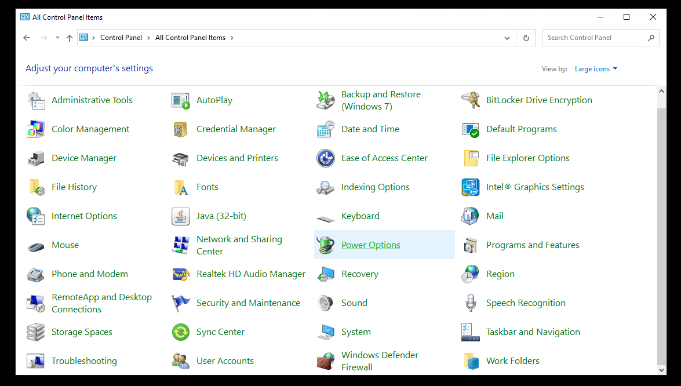
Task: Click the File History icon
Action: point(36,187)
